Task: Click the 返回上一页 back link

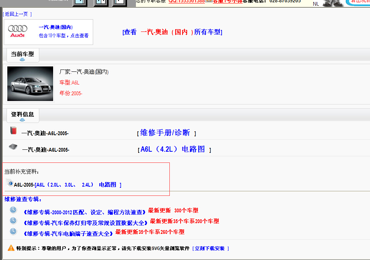Action: pos(17,14)
